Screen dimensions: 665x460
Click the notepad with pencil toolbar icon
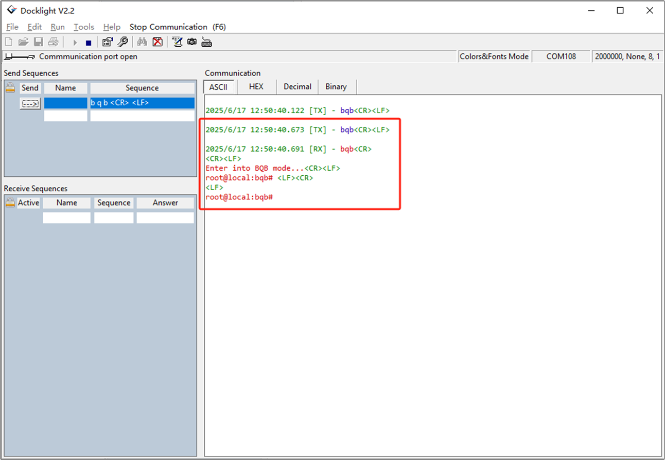(x=177, y=42)
